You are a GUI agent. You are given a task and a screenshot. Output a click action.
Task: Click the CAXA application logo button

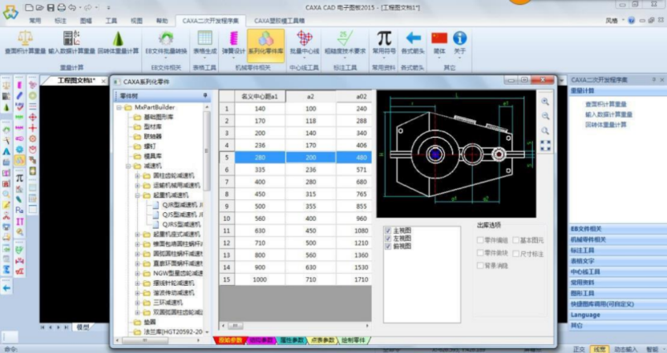point(10,12)
